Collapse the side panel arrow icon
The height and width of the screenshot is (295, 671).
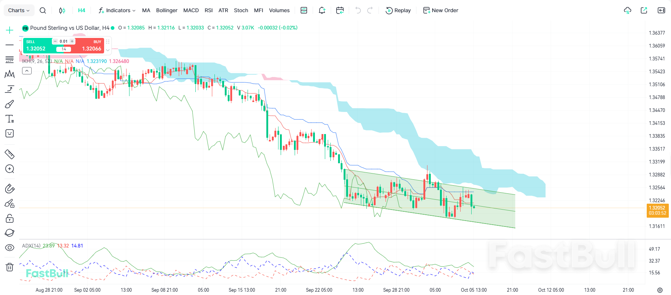click(x=661, y=10)
